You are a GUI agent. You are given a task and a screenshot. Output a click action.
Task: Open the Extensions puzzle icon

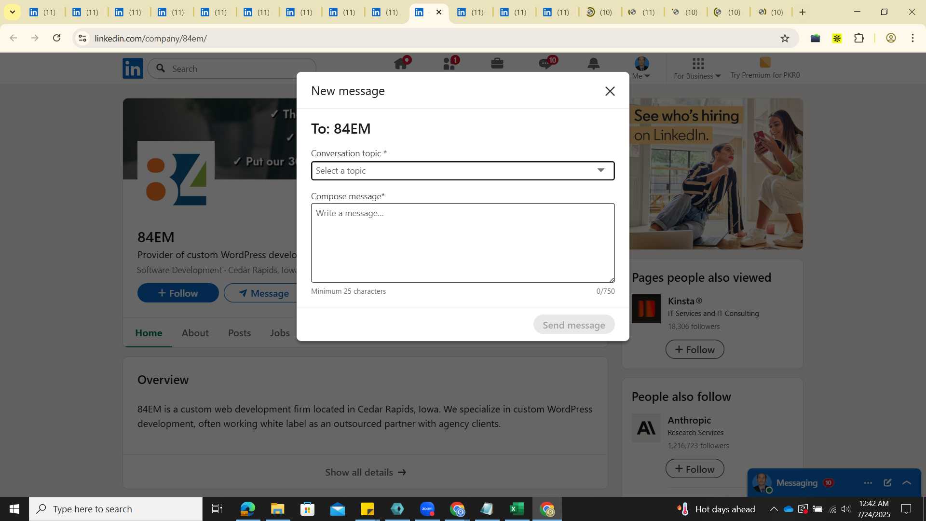coord(859,38)
